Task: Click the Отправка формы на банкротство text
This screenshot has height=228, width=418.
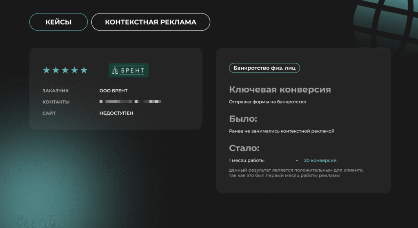Action: 268,102
